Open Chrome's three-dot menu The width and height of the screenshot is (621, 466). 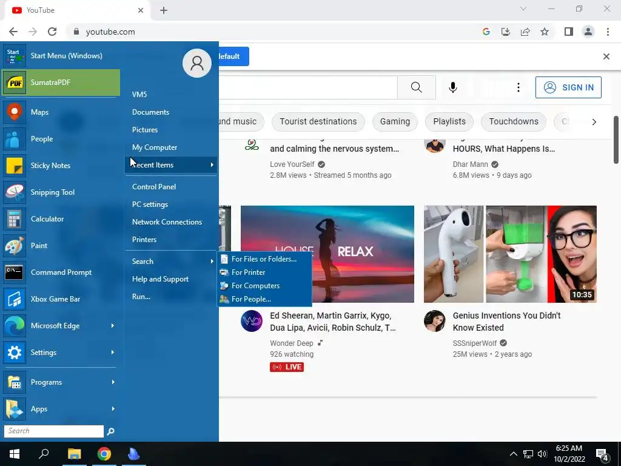(x=608, y=32)
